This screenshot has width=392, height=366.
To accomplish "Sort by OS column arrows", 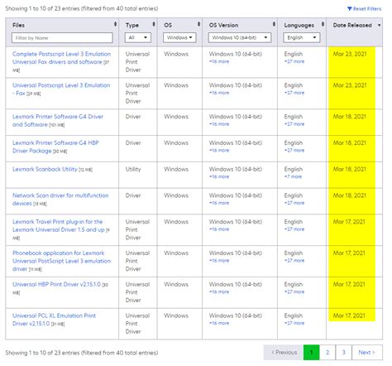I will click(198, 24).
